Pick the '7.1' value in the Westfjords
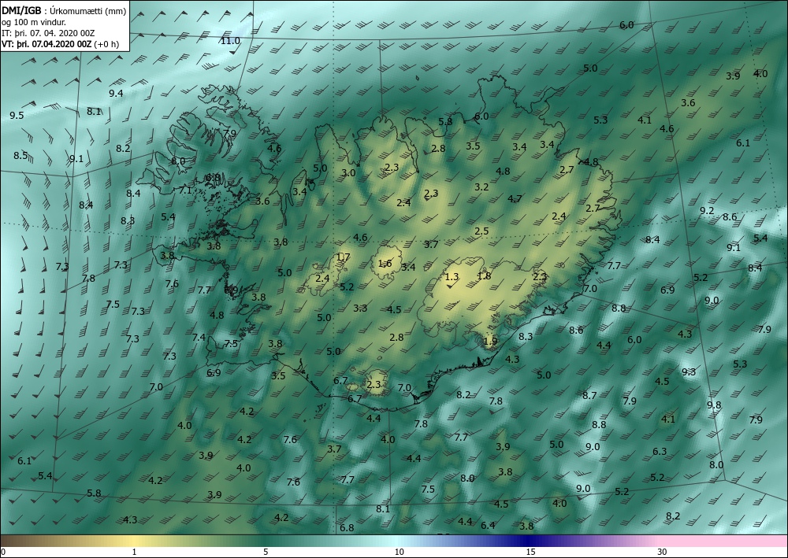Screen dimensions: 788x558 click(185, 190)
